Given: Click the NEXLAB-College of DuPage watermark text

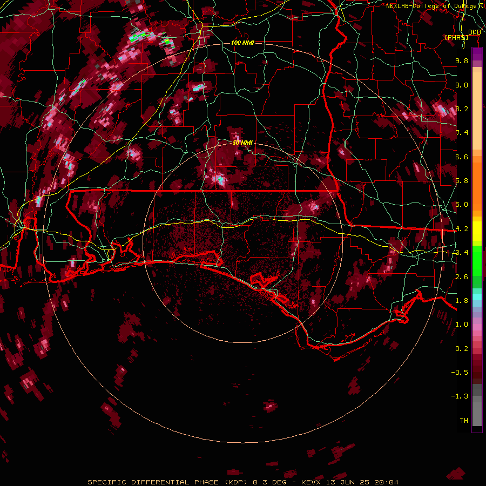Looking at the screenshot, I should pyautogui.click(x=435, y=6).
